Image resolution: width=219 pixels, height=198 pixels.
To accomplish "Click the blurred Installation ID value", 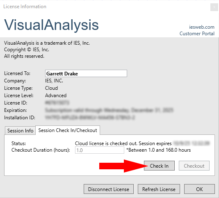I will tap(90, 118).
